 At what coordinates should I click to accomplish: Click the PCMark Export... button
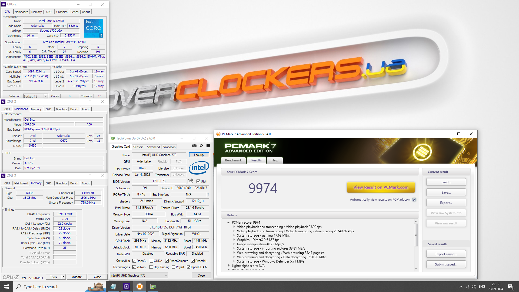[446, 203]
